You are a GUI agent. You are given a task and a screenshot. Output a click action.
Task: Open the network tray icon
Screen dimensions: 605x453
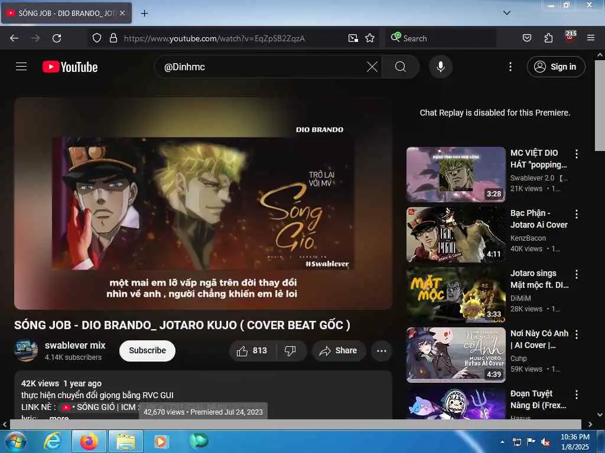(x=517, y=442)
